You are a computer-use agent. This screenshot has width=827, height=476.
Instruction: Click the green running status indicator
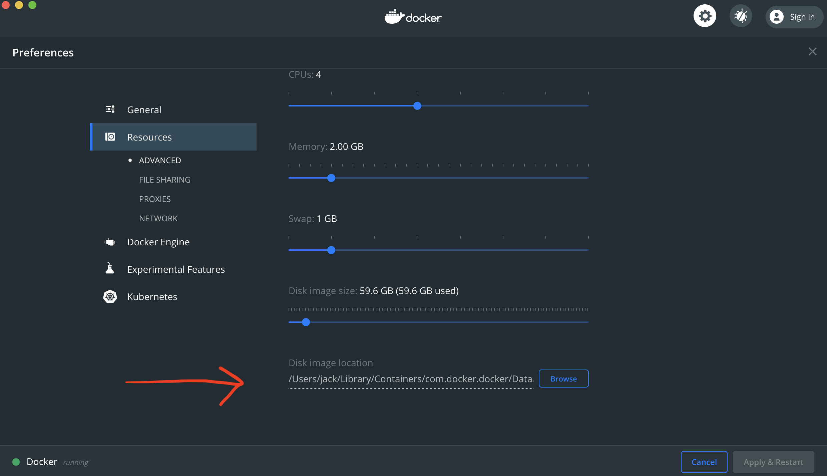(x=16, y=462)
